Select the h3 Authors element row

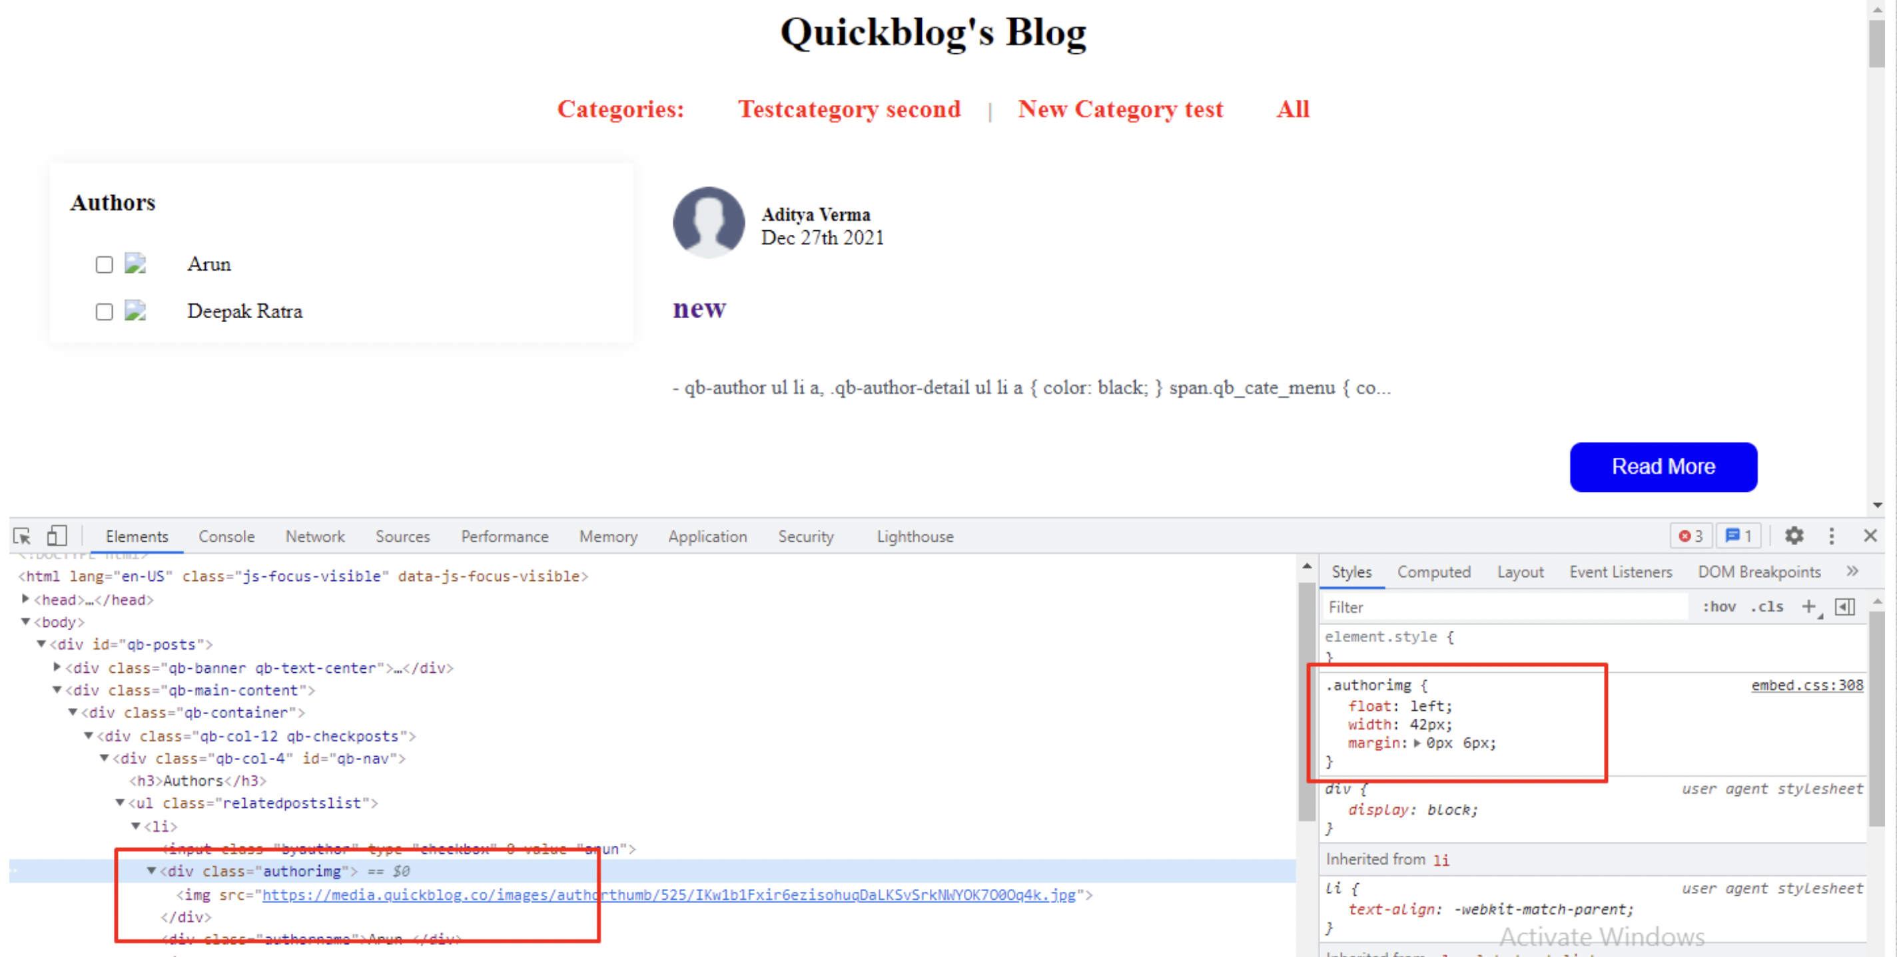pos(197,781)
